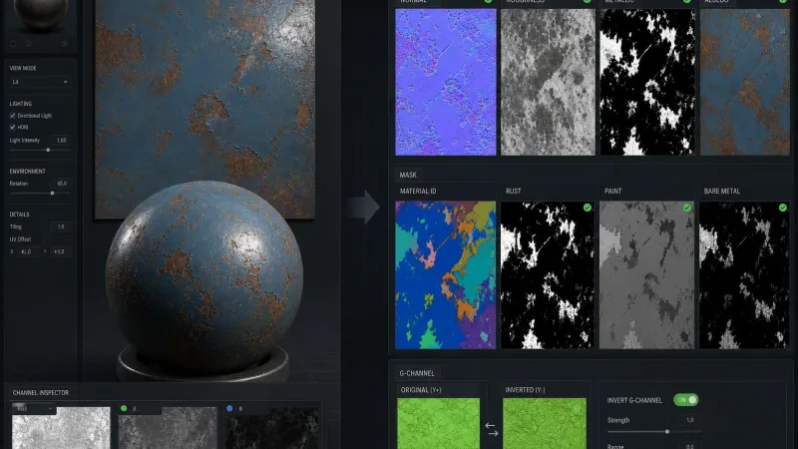
Task: Click the green checkmark on Paint mask
Action: (x=687, y=208)
